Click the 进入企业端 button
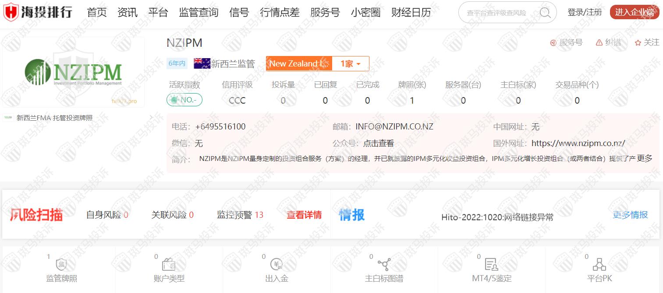This screenshot has height=293, width=663. [634, 12]
